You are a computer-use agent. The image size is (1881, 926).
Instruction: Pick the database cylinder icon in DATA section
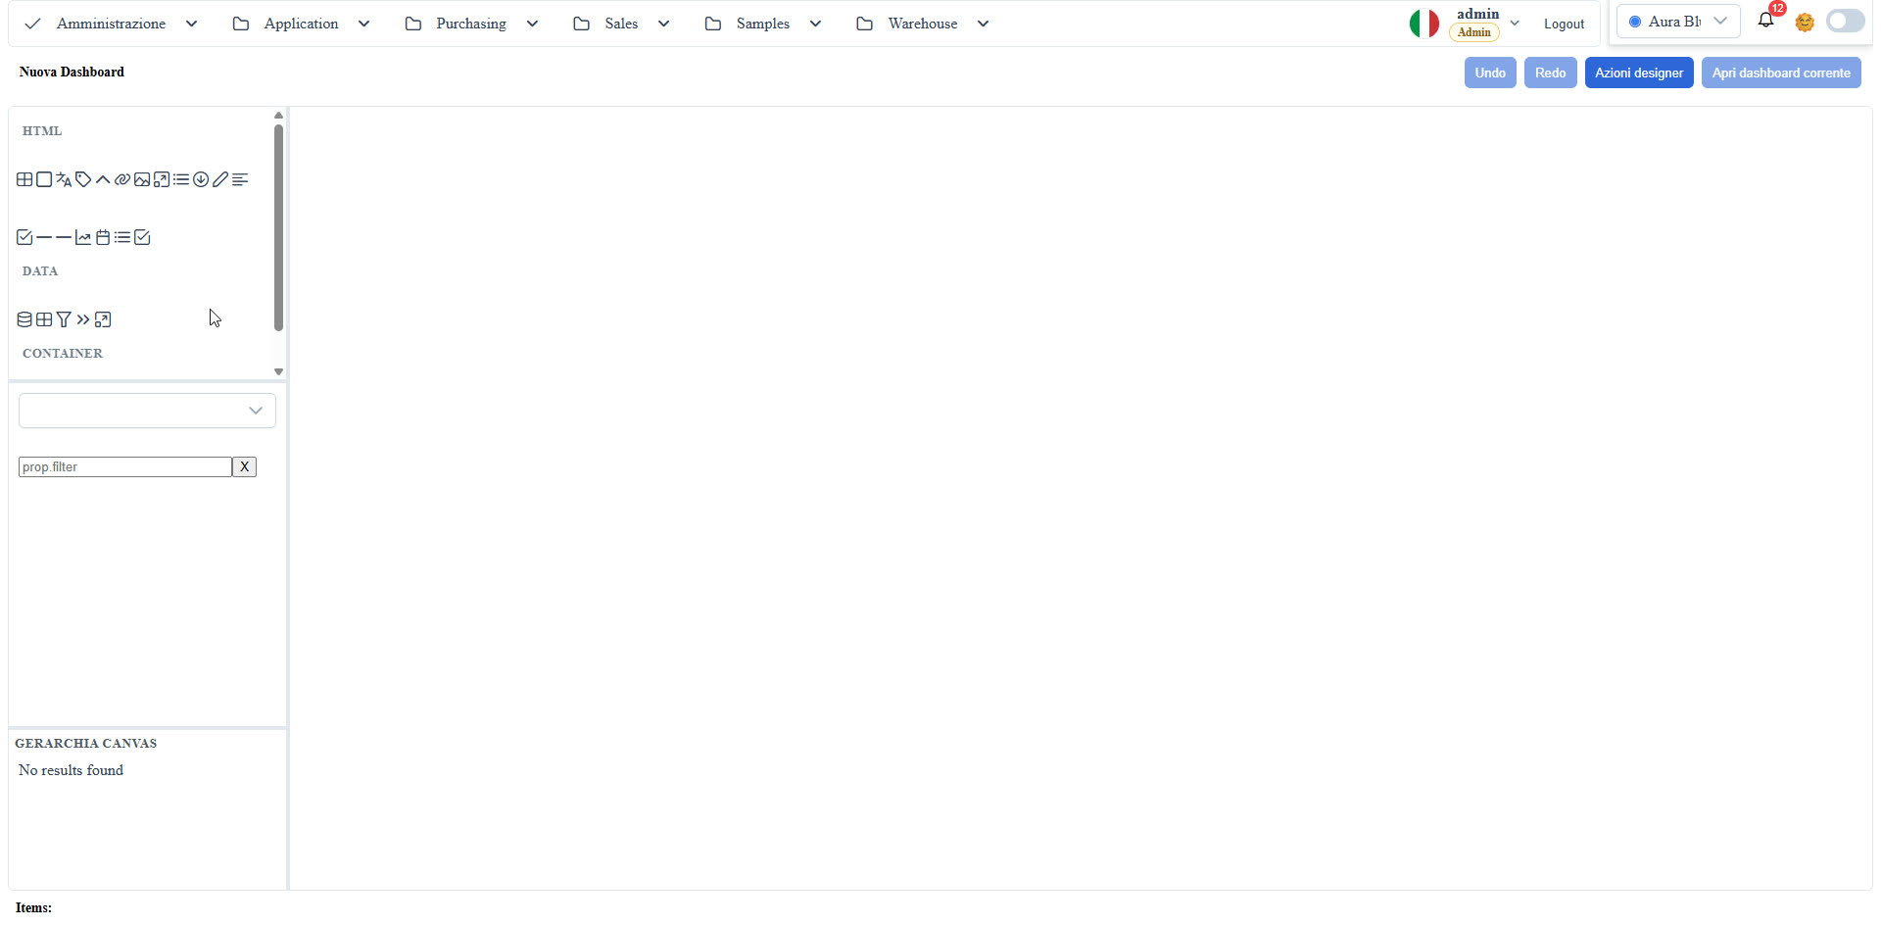pyautogui.click(x=24, y=319)
